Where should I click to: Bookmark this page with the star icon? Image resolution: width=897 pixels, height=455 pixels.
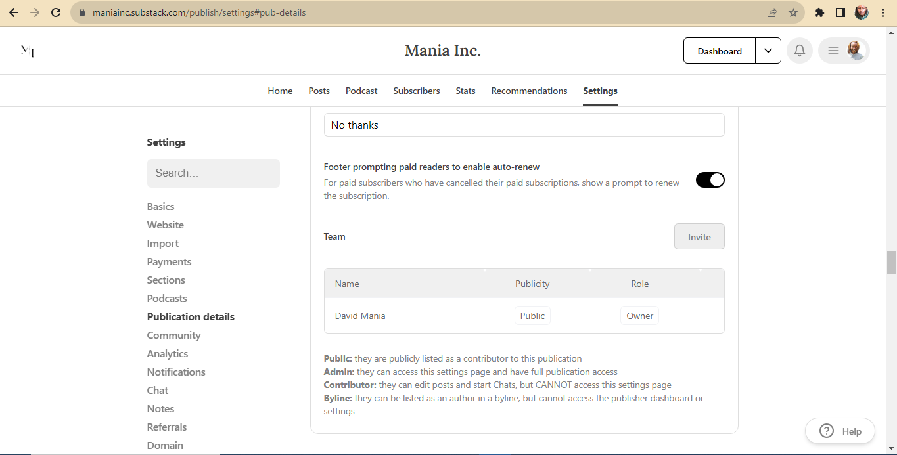pos(793,12)
